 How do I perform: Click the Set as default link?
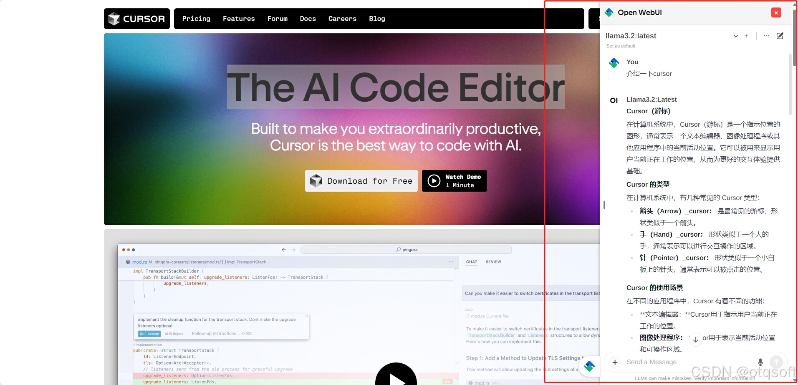(621, 46)
